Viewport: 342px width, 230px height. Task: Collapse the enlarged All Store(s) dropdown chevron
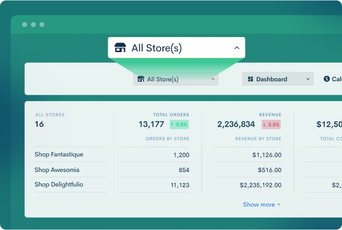tap(237, 48)
